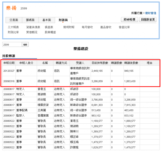Open the 財務比率 link
The image size is (161, 152).
click(13, 32)
